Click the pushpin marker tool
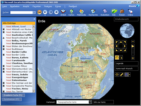 [x=126, y=75]
